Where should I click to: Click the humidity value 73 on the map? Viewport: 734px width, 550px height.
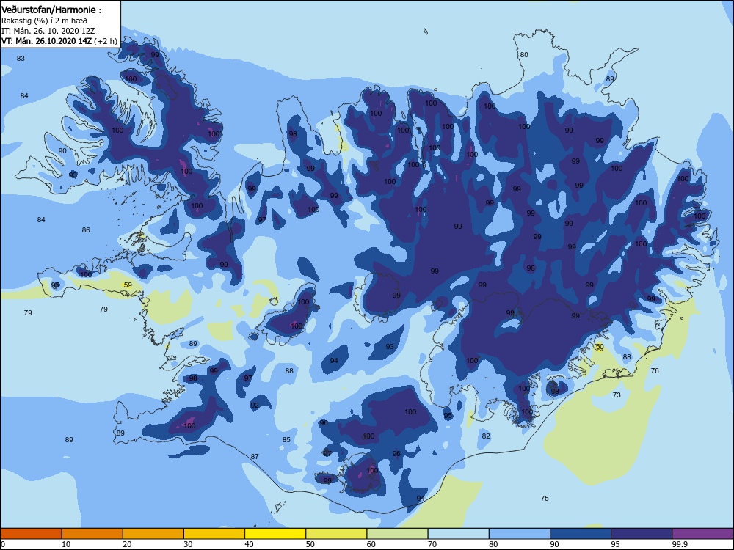(617, 395)
